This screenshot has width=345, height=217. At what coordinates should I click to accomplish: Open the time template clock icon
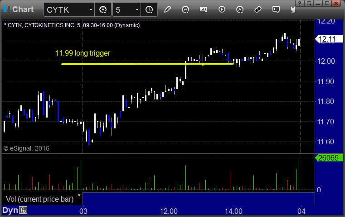(149, 9)
